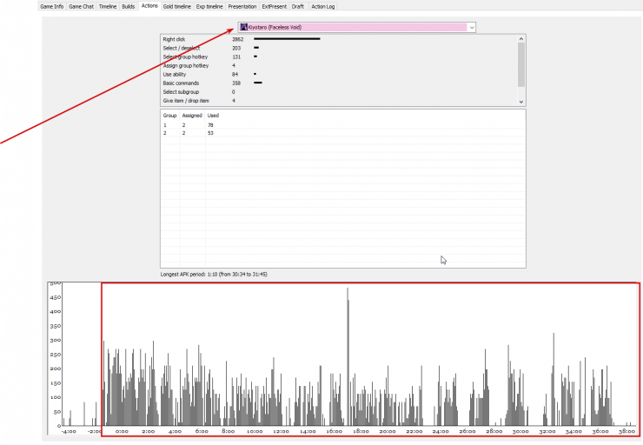Open the Game Info tab
The height and width of the screenshot is (445, 643).
point(51,7)
